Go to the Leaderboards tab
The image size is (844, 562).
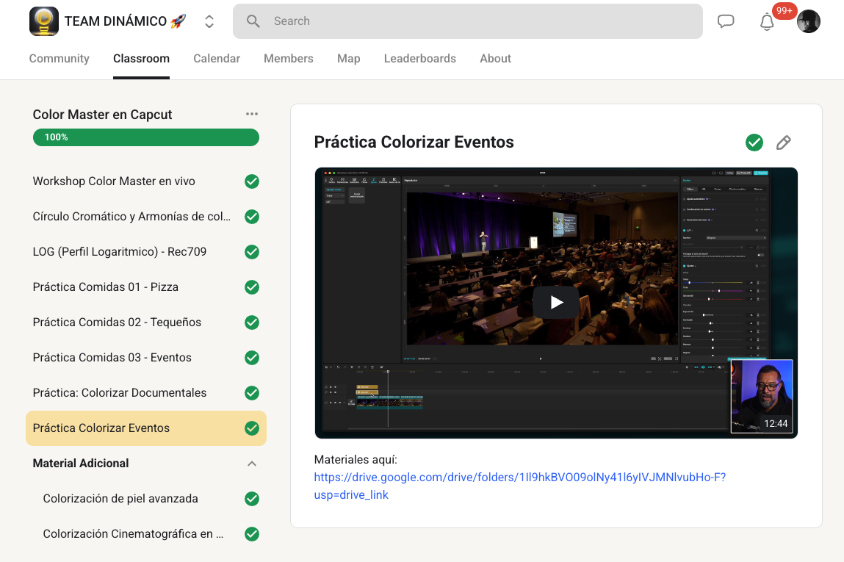(x=420, y=59)
